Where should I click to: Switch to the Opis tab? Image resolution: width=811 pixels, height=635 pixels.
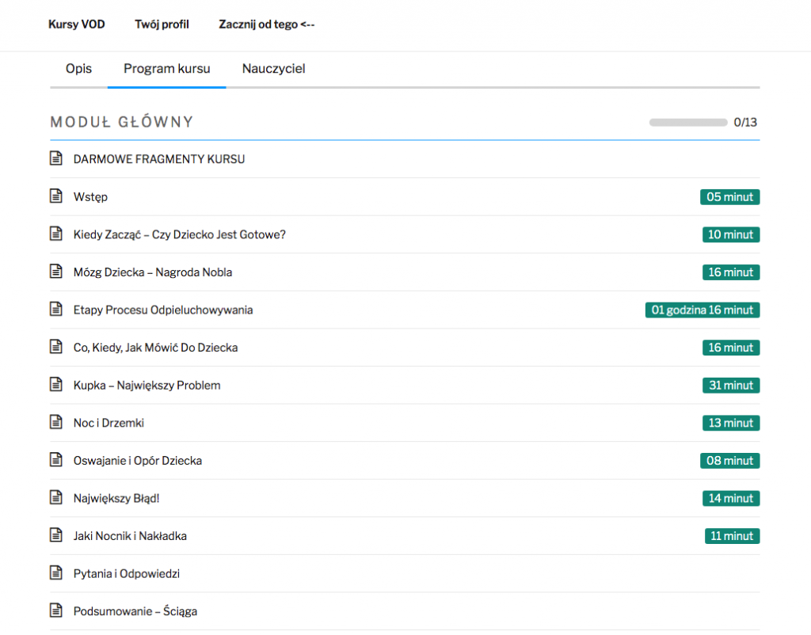point(78,69)
